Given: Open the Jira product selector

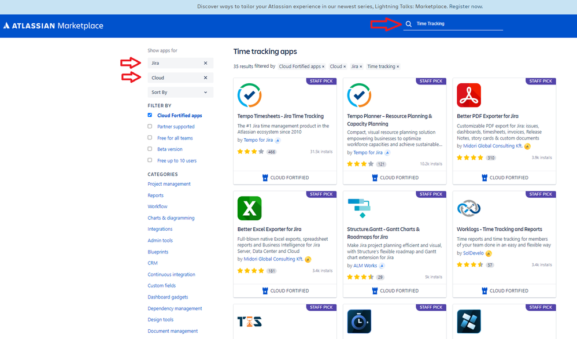Looking at the screenshot, I should pyautogui.click(x=180, y=63).
